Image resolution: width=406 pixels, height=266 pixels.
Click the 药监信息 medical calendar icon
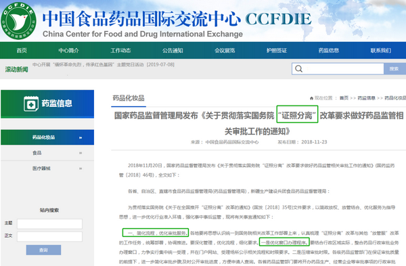tap(31, 104)
